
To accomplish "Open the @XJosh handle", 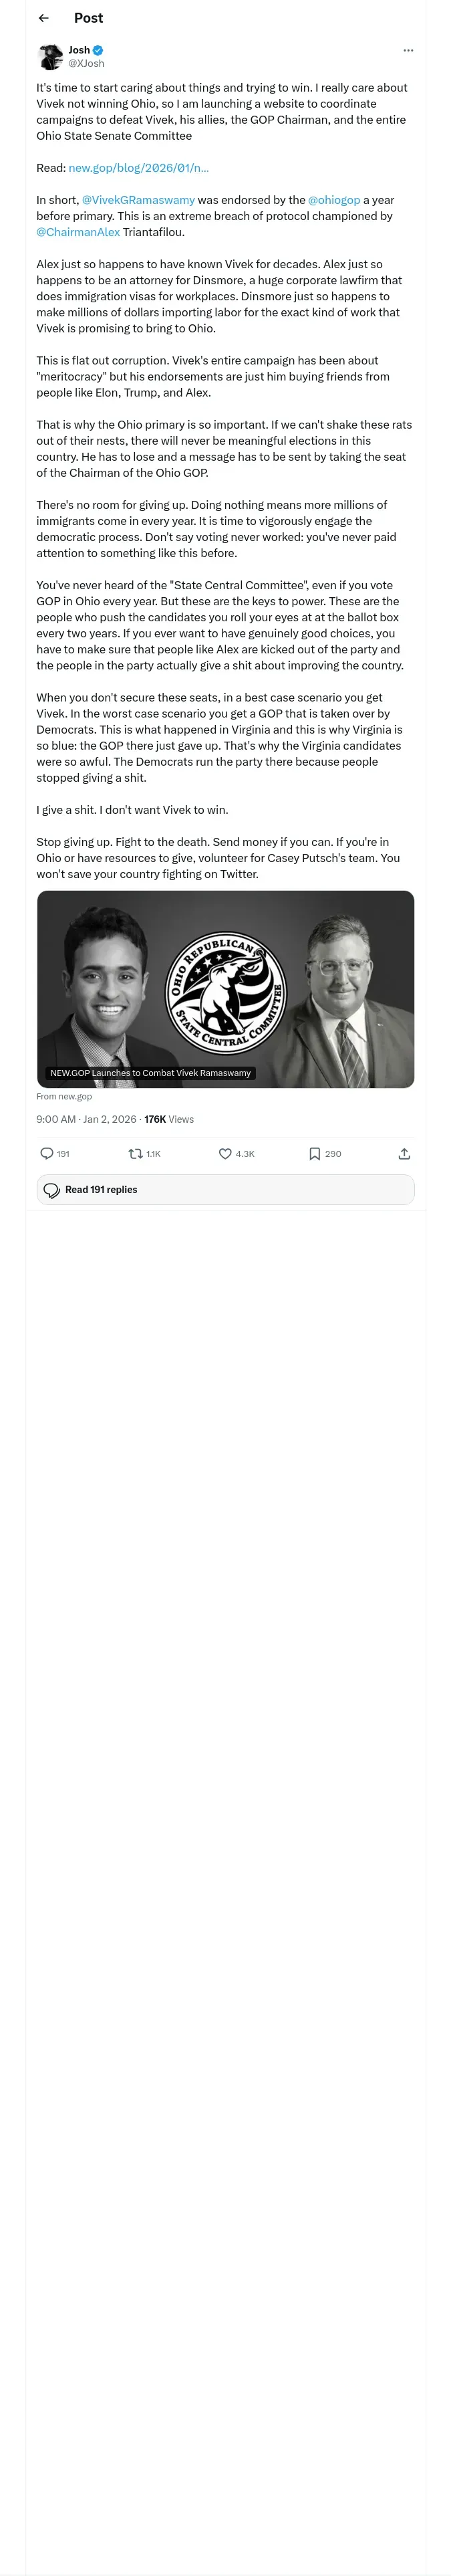I will 86,63.
